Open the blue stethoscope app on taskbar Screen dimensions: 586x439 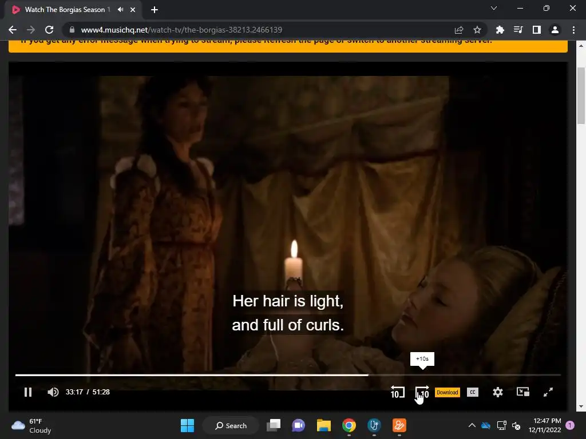click(374, 425)
